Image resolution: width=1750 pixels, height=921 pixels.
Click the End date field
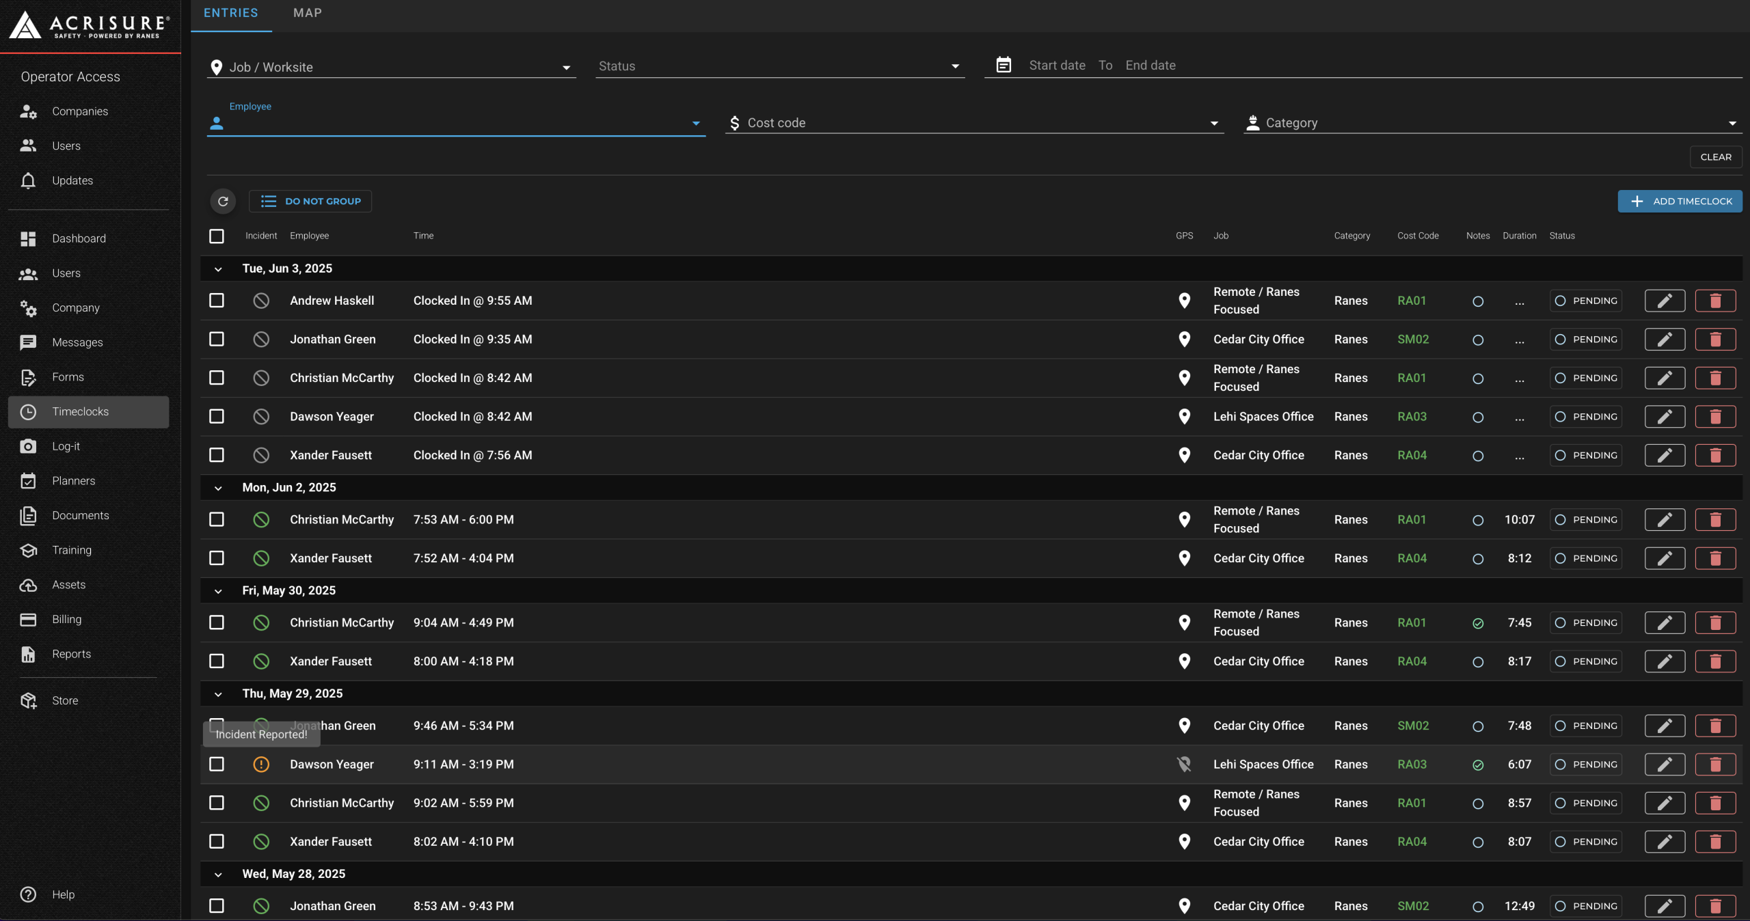1150,66
